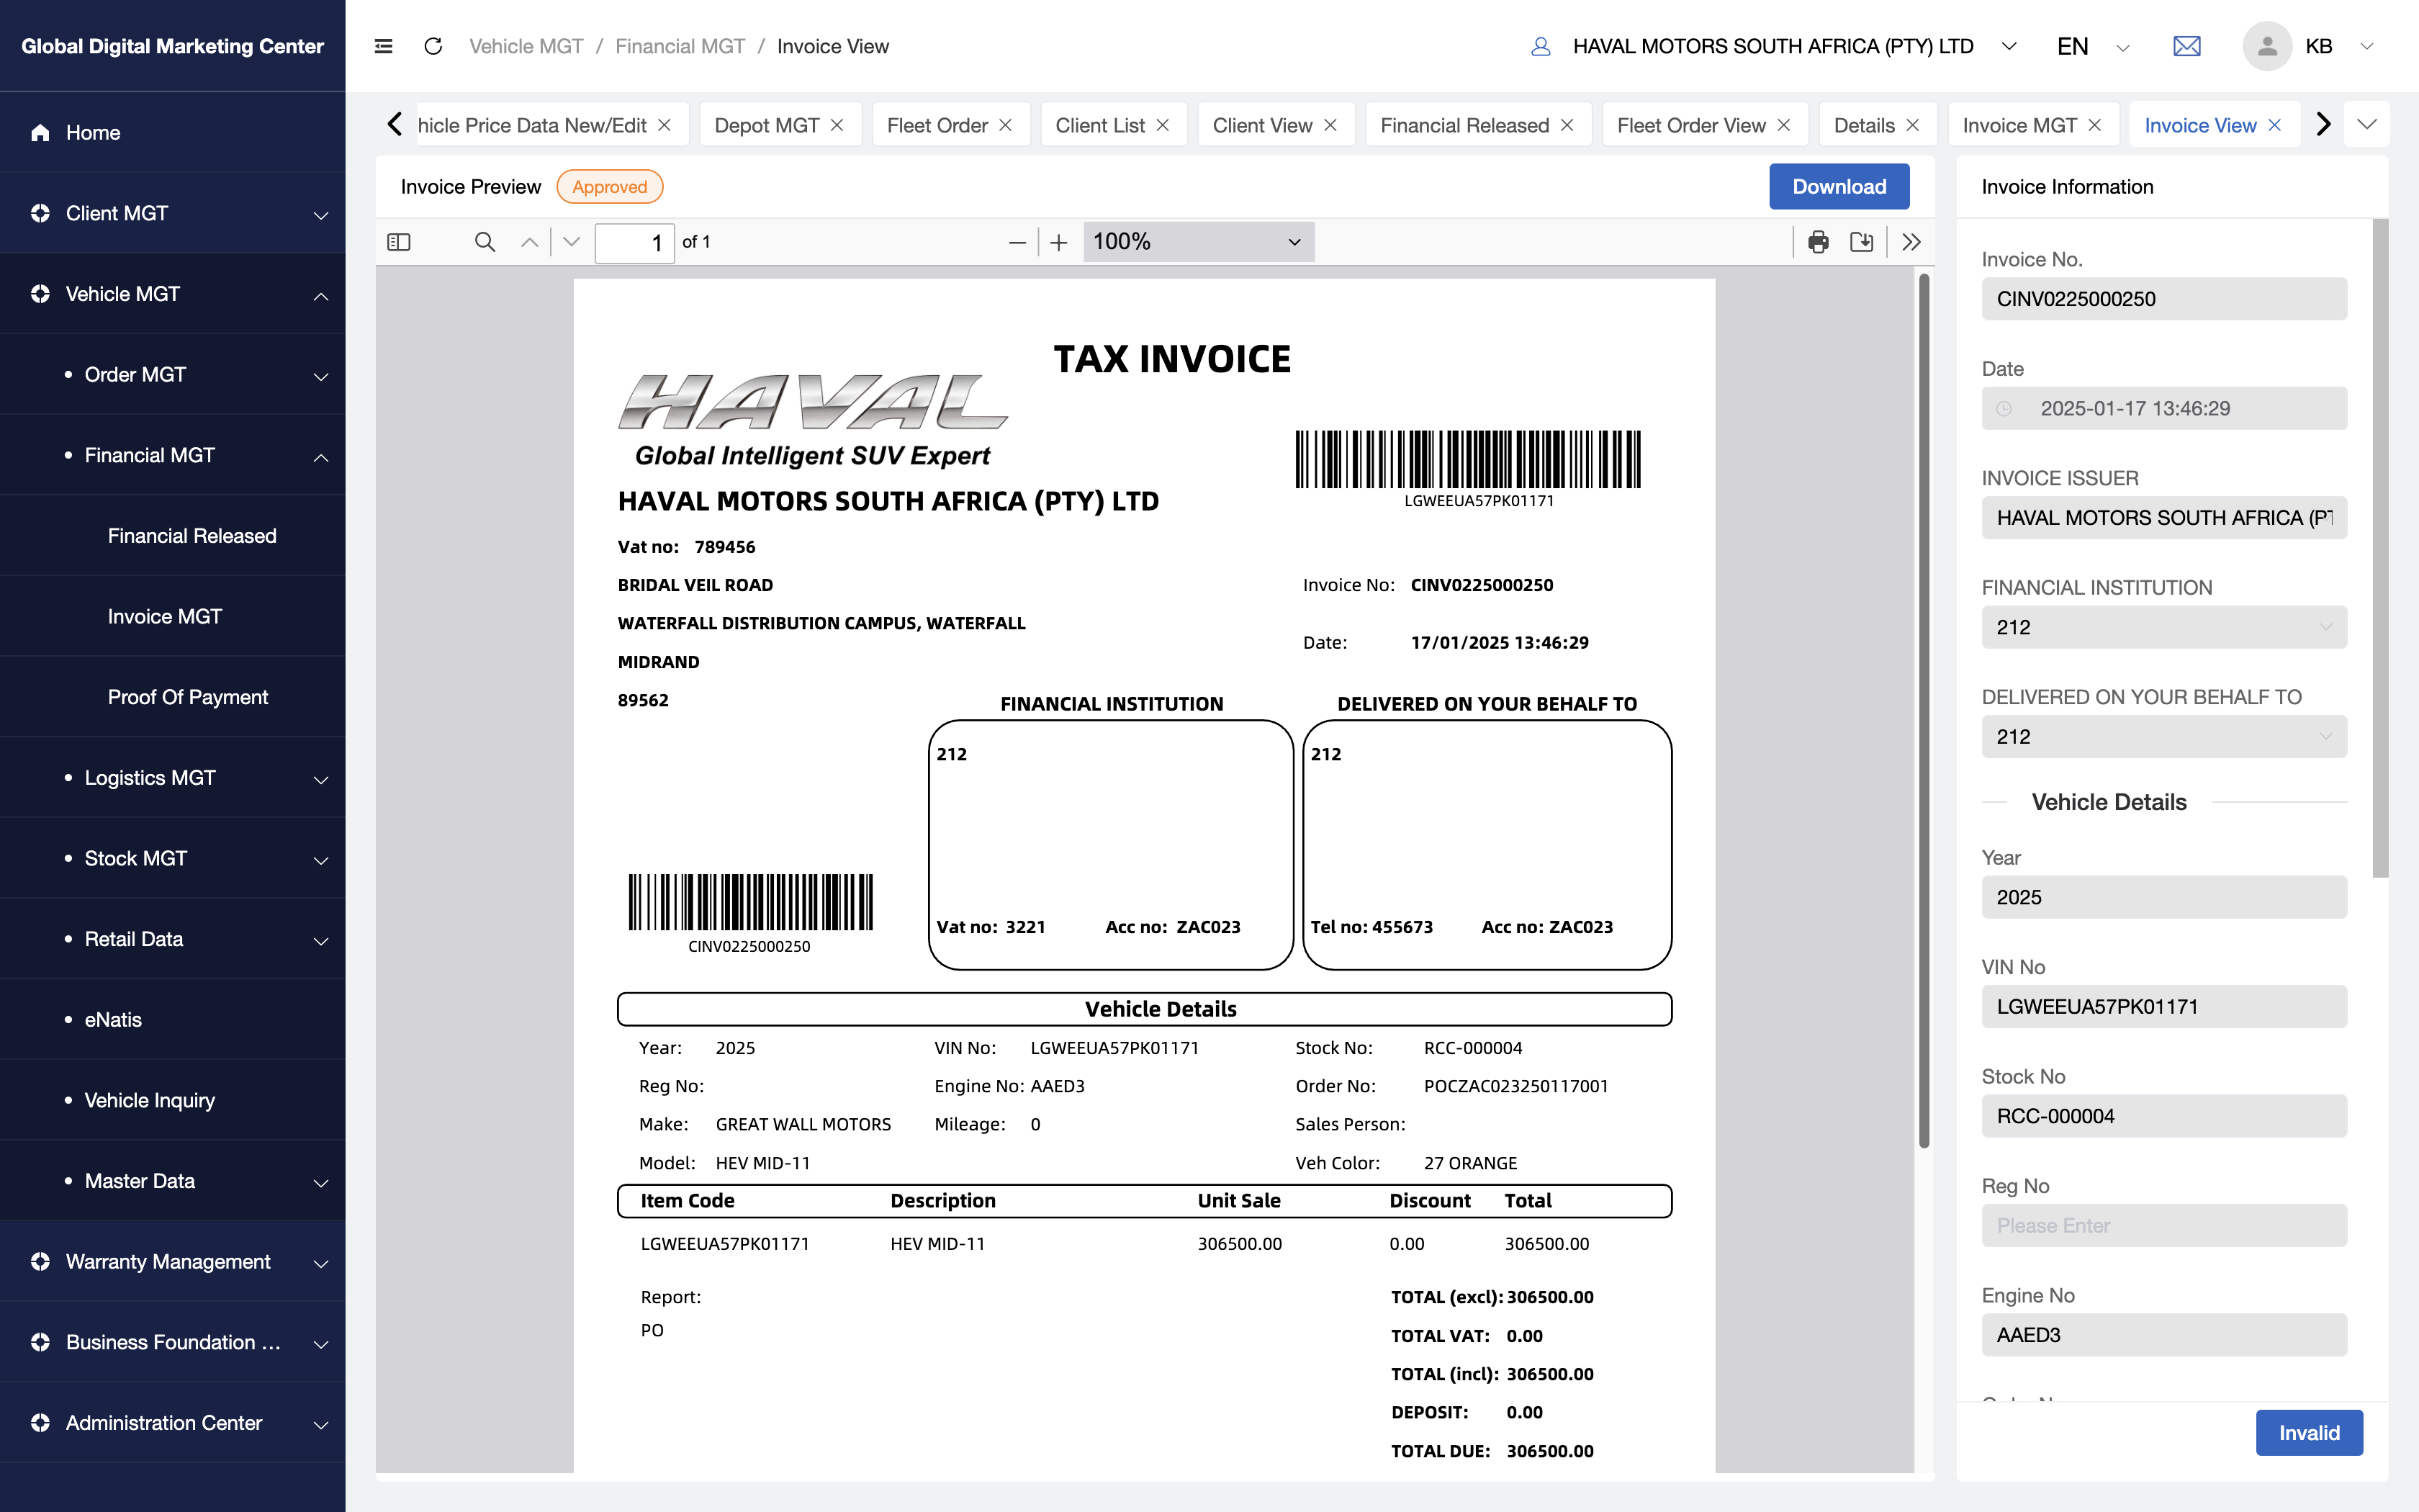This screenshot has width=2419, height=1512.
Task: Open the tab list dropdown chevron
Action: pyautogui.click(x=2366, y=125)
